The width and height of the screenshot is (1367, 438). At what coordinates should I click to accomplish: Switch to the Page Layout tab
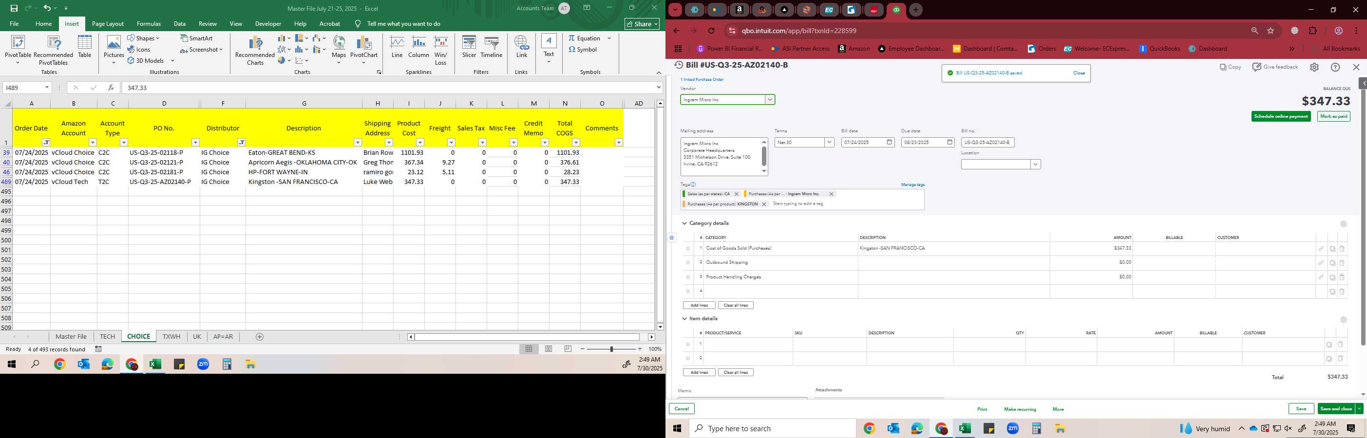108,23
